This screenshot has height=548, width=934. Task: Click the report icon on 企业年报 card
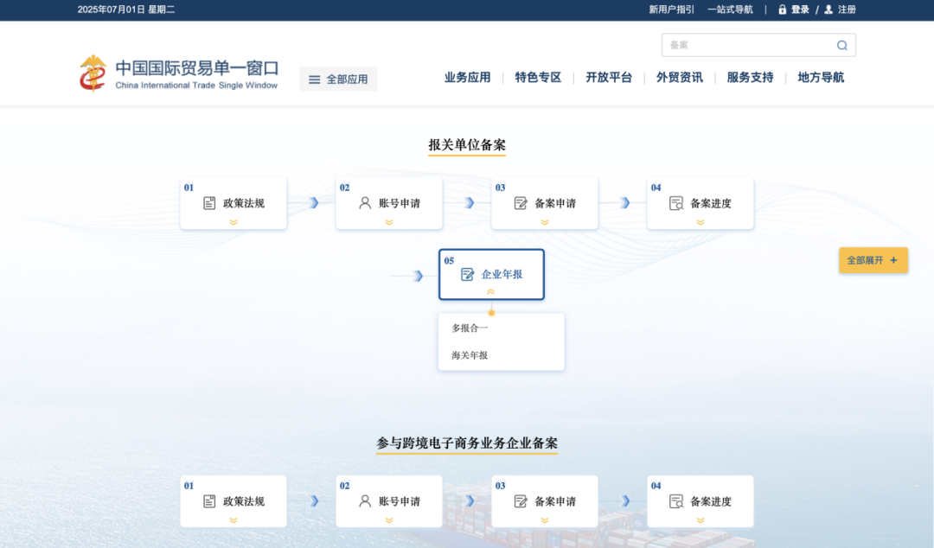click(466, 274)
